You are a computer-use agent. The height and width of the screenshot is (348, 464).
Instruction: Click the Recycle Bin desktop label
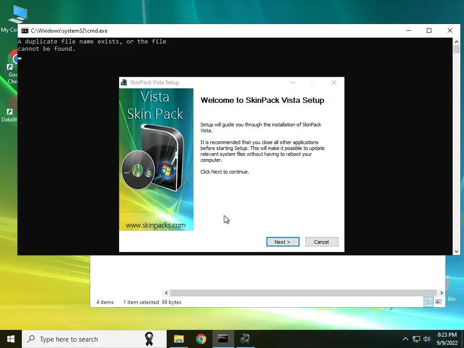pos(451,299)
